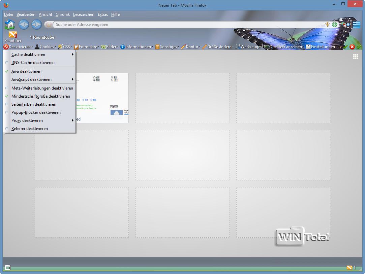The height and width of the screenshot is (274, 365).
Task: Select Popup-Blocker deaktivieren menu entry
Action: click(36, 112)
